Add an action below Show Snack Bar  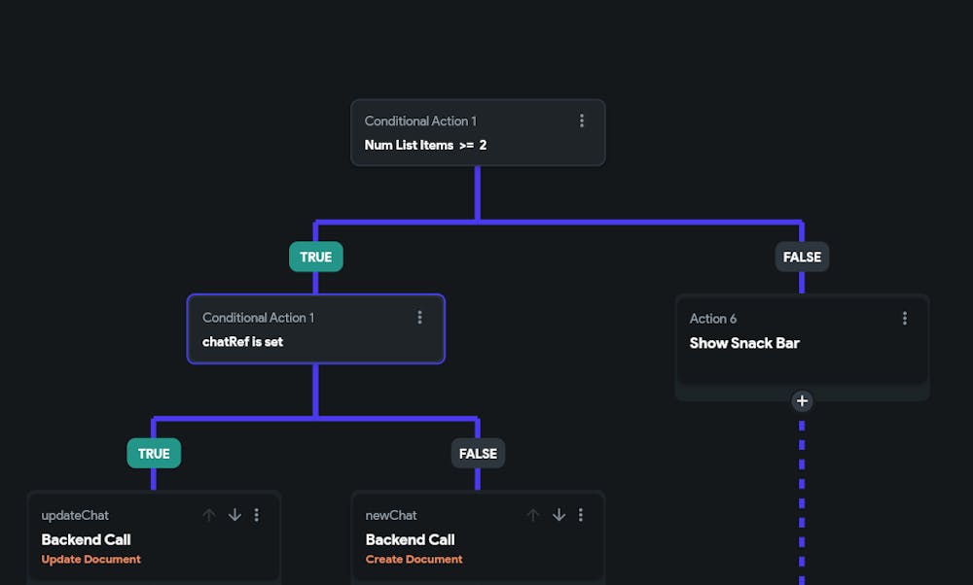802,400
